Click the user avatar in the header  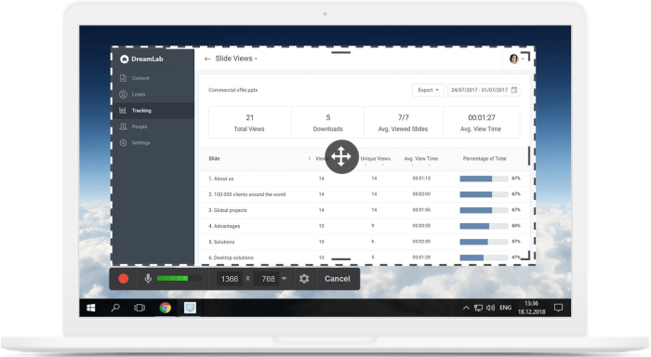(x=514, y=59)
